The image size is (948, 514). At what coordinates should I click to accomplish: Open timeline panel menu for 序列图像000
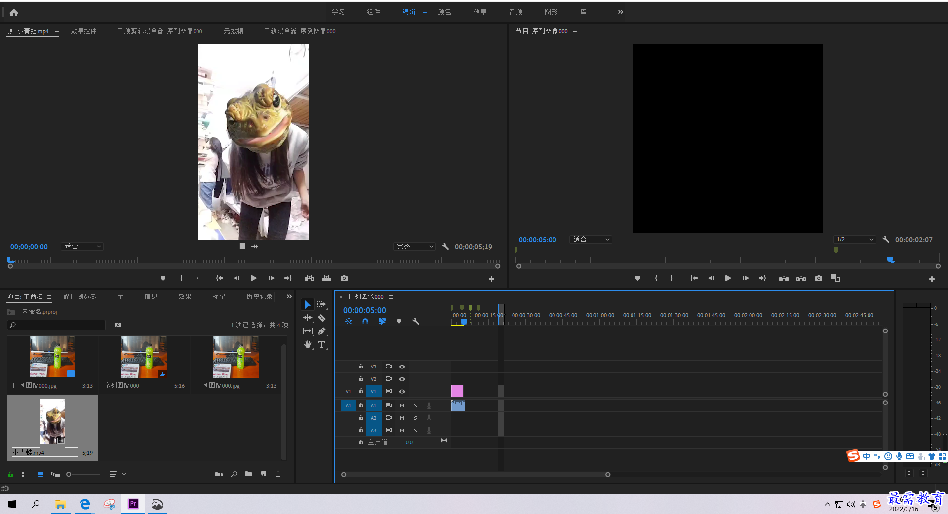391,297
